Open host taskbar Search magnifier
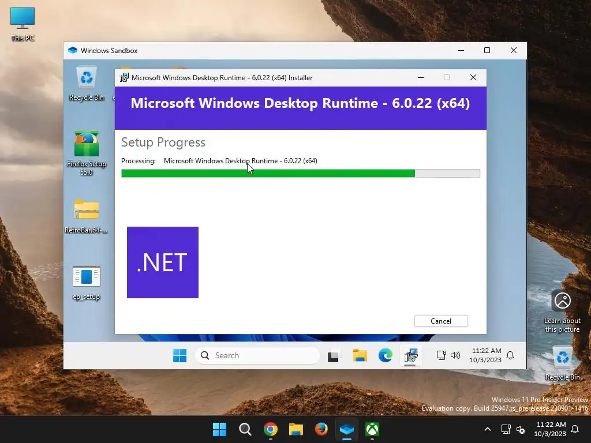Image resolution: width=591 pixels, height=443 pixels. 245,429
